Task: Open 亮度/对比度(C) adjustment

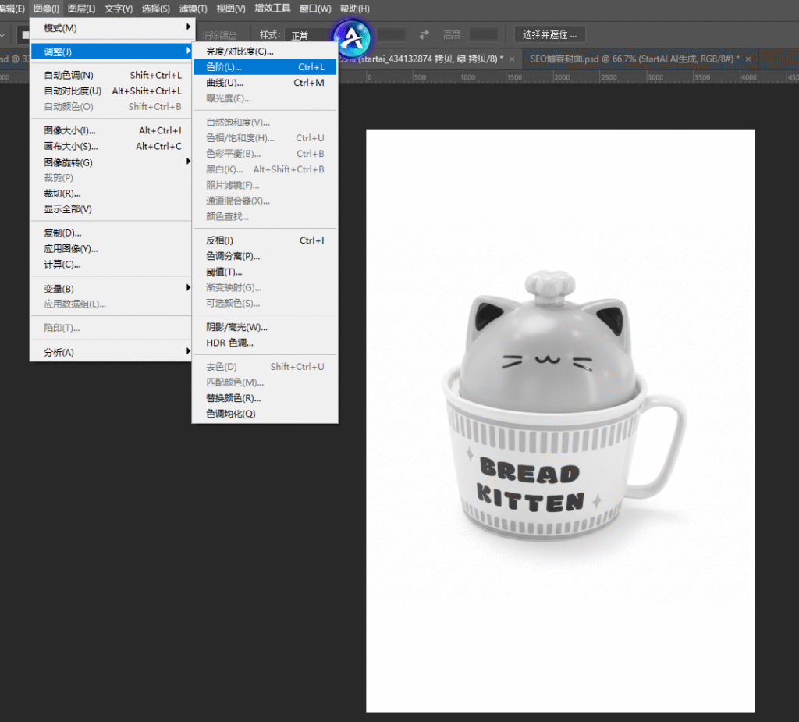Action: 265,52
